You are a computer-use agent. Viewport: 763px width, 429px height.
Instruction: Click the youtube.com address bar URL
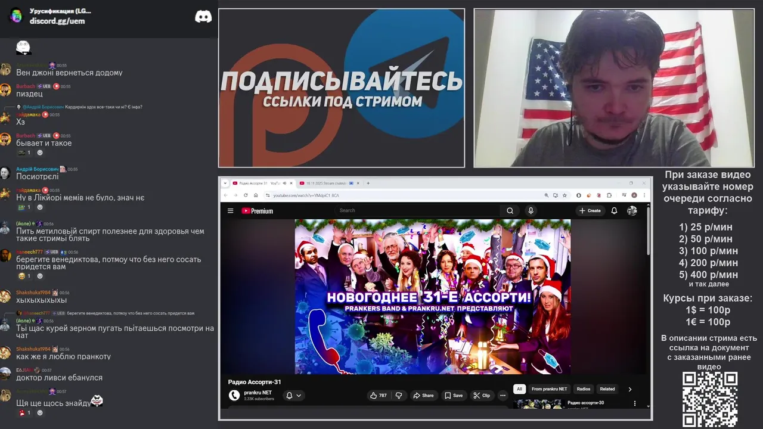[306, 195]
